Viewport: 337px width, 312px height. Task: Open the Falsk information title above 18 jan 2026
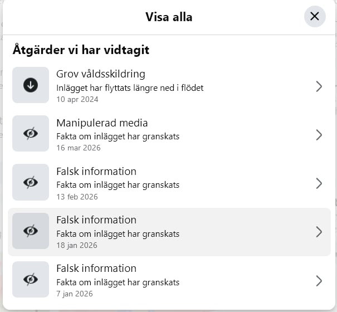(96, 220)
